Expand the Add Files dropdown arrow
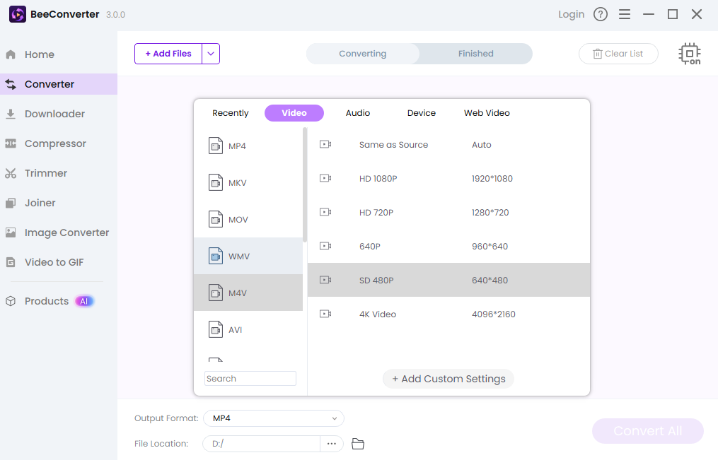Image resolution: width=718 pixels, height=460 pixels. [x=211, y=54]
